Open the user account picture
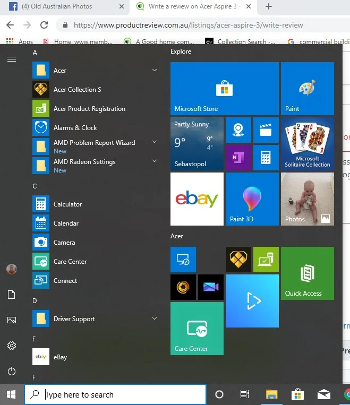This screenshot has height=405, width=350. [12, 269]
